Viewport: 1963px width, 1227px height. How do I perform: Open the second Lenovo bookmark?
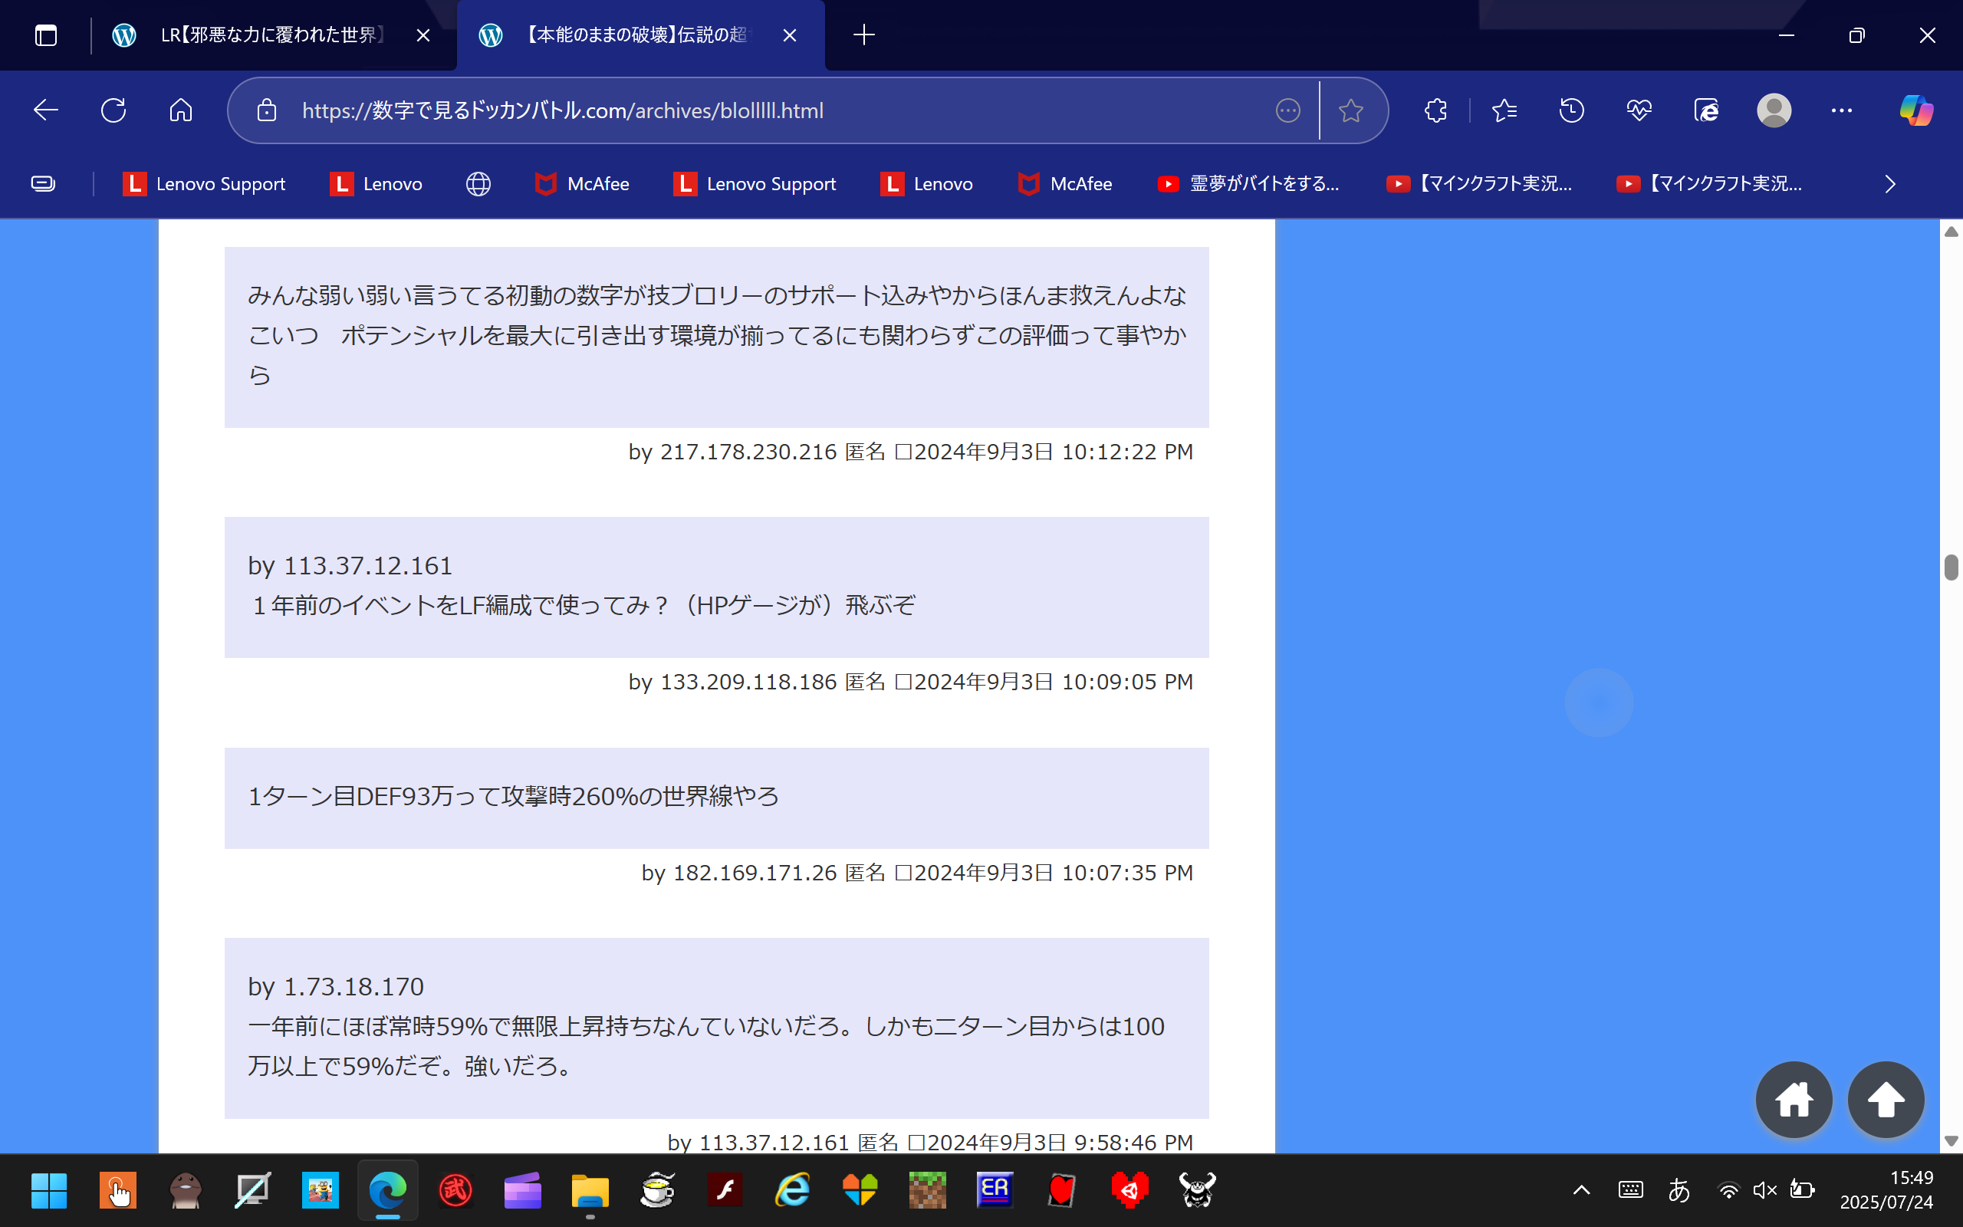[x=926, y=184]
